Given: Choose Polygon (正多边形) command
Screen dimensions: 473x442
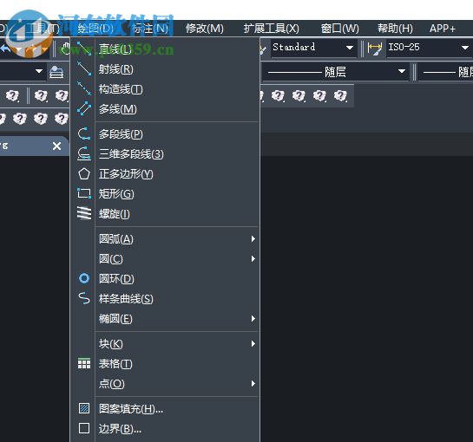Looking at the screenshot, I should tap(165, 174).
